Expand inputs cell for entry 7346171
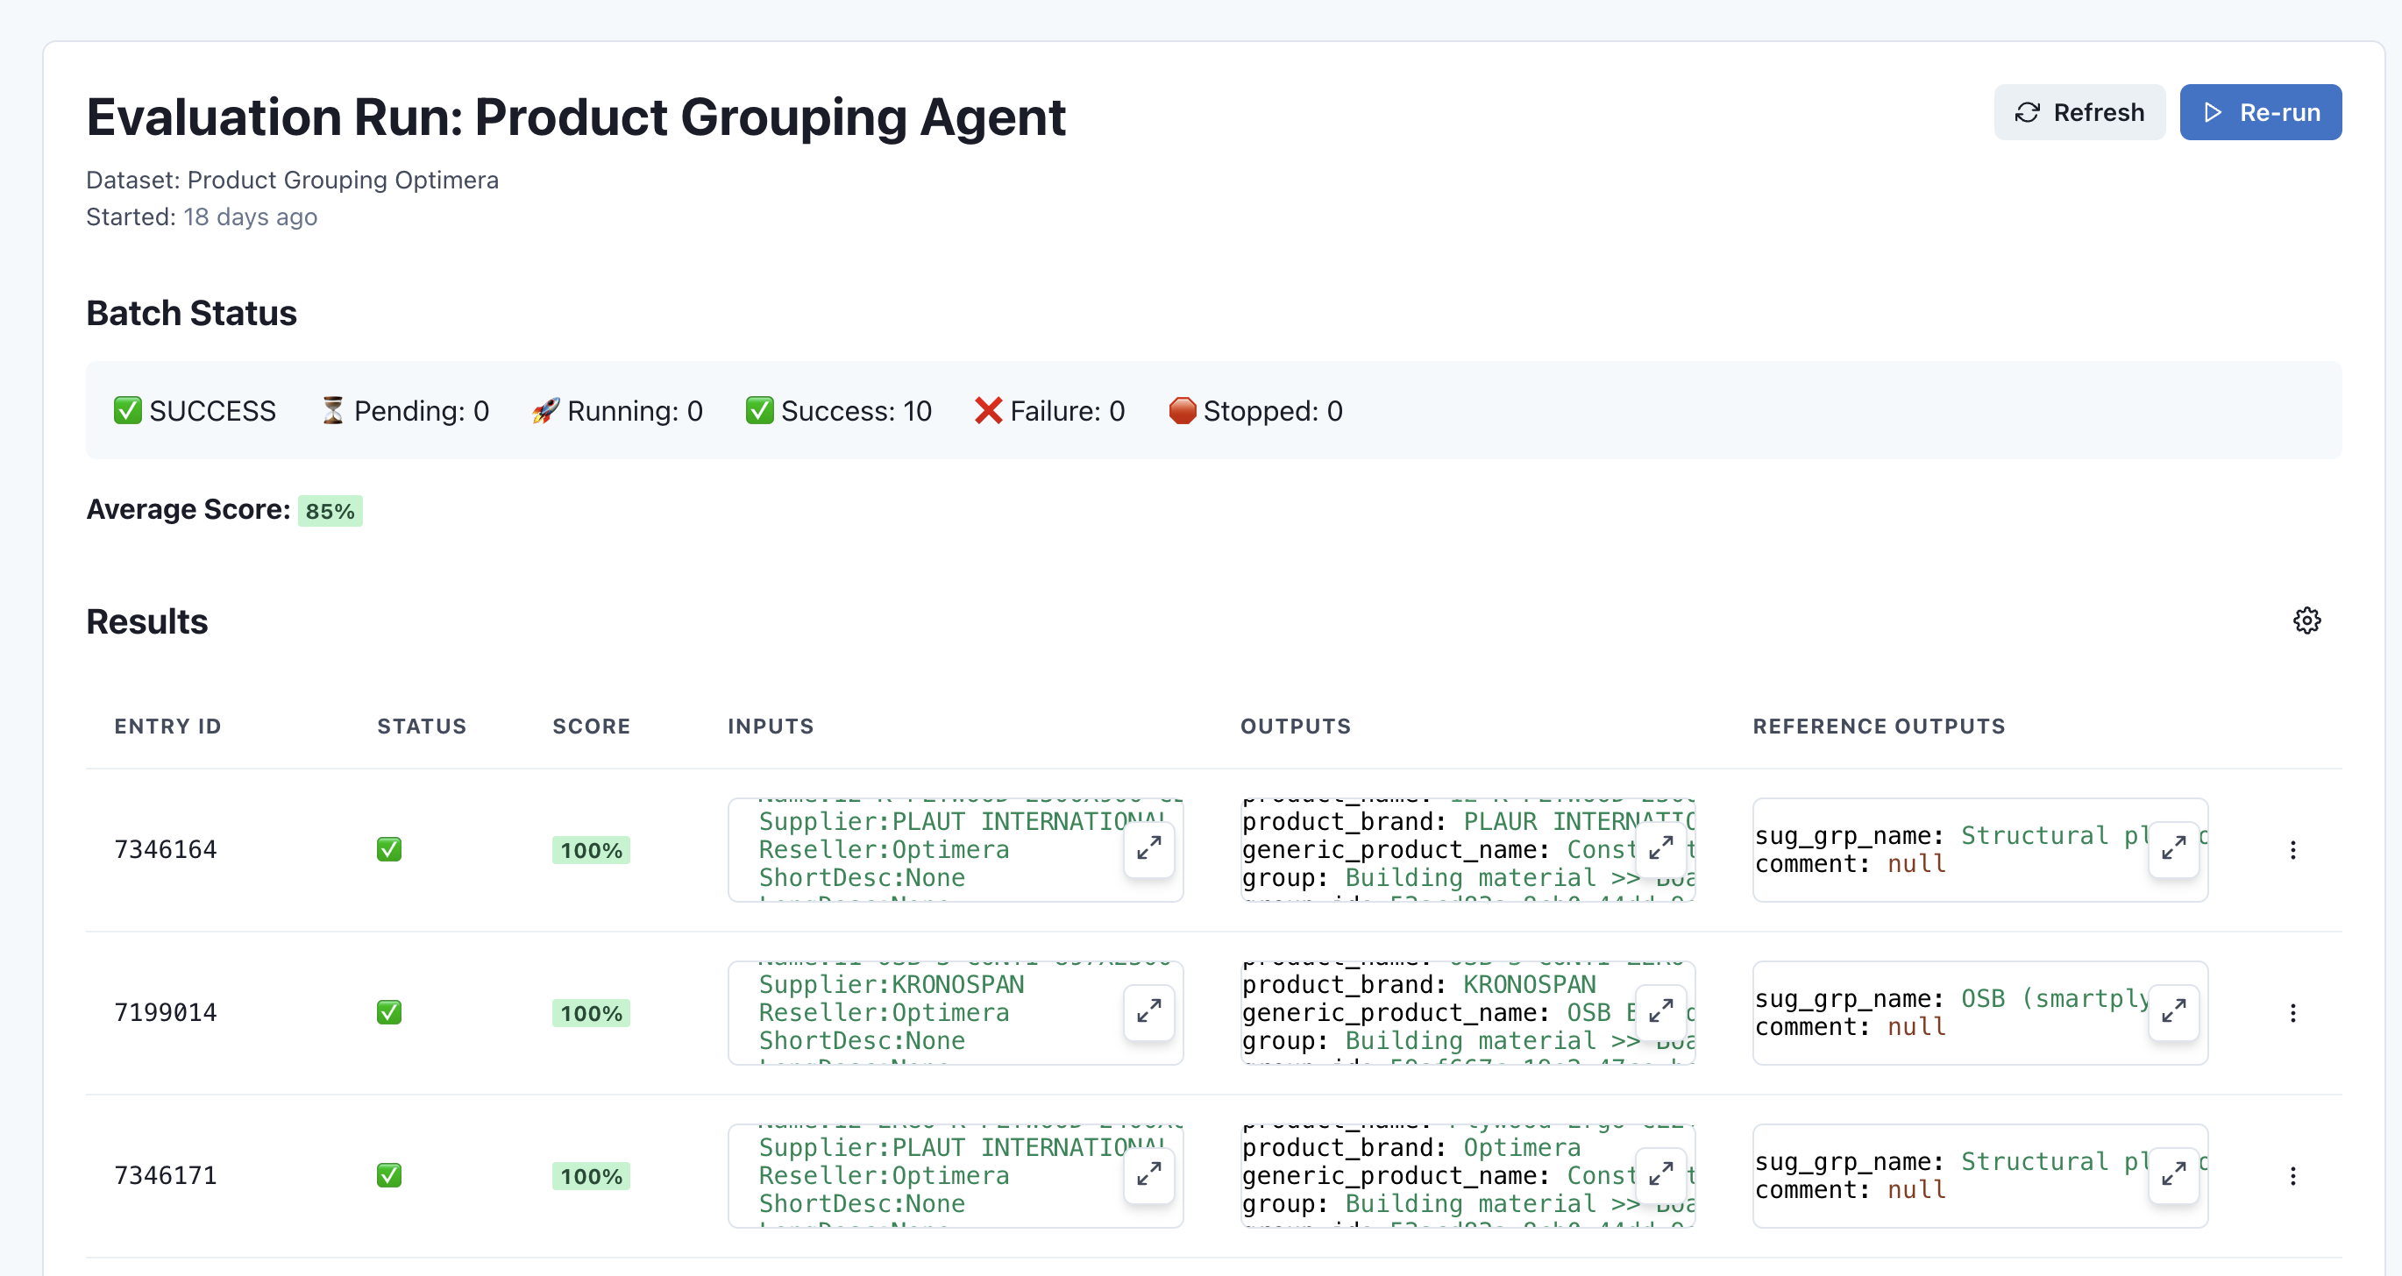This screenshot has width=2402, height=1276. (x=1148, y=1175)
